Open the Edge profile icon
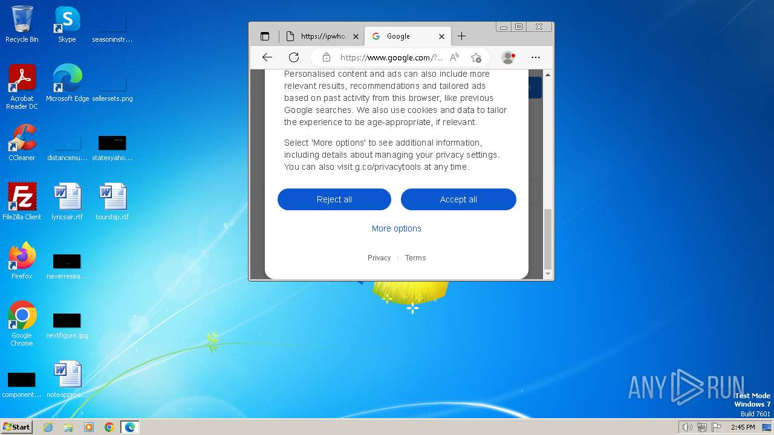The image size is (774, 435). [508, 57]
